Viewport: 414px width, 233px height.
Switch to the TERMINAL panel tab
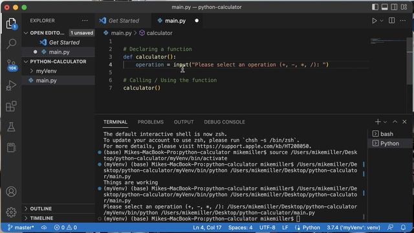click(115, 122)
